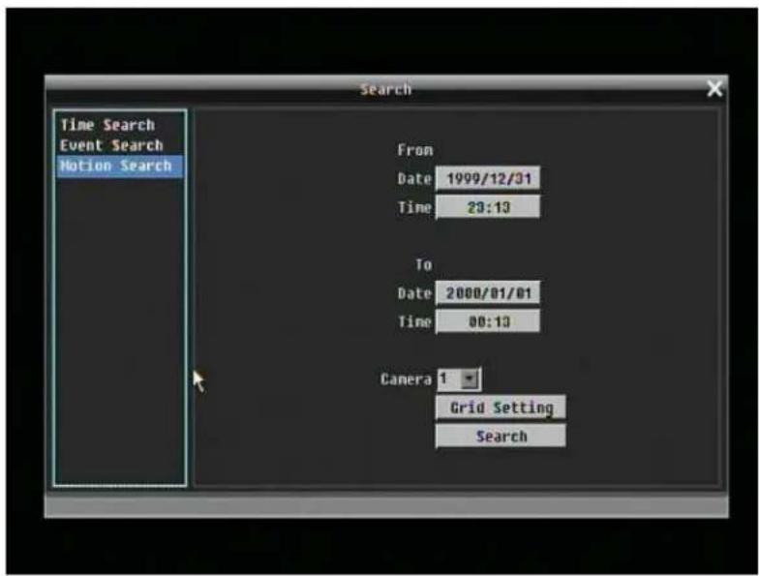
Task: Choose the Motion Search entry
Action: point(120,167)
